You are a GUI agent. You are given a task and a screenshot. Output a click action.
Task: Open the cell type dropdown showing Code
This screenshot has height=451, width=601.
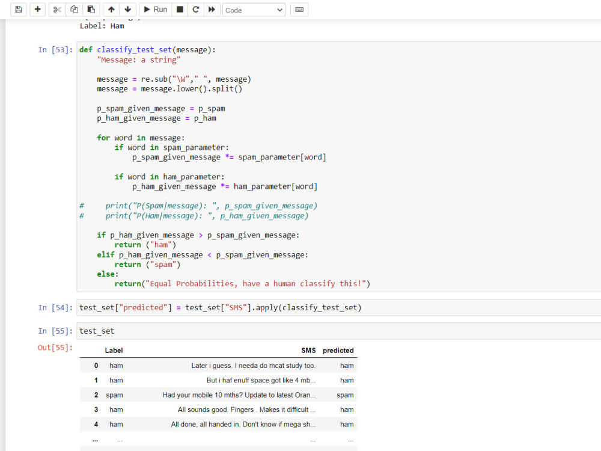pyautogui.click(x=254, y=10)
